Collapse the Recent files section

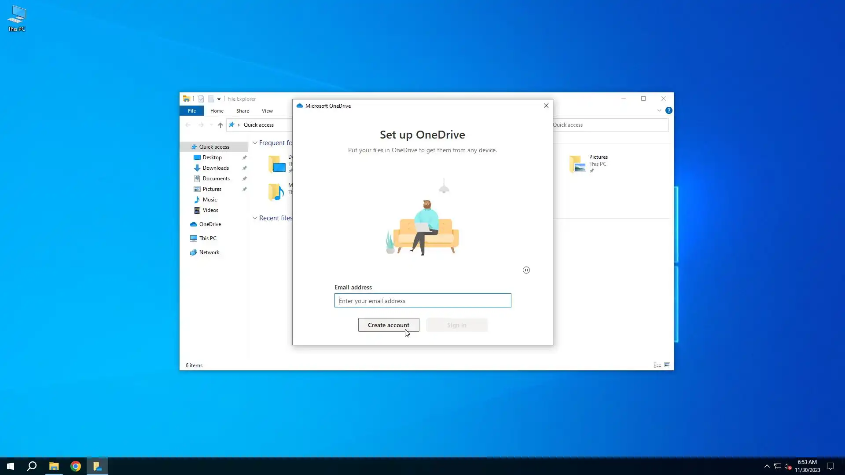coord(255,218)
